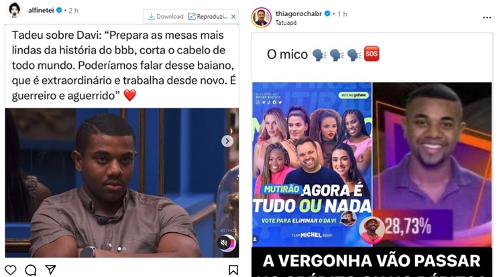
Task: Close the download overlay bar
Action: point(233,17)
